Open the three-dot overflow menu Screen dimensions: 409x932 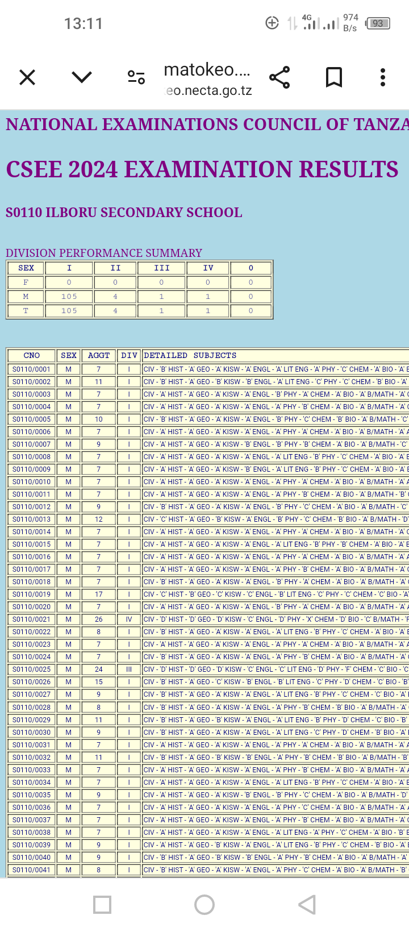point(383,77)
